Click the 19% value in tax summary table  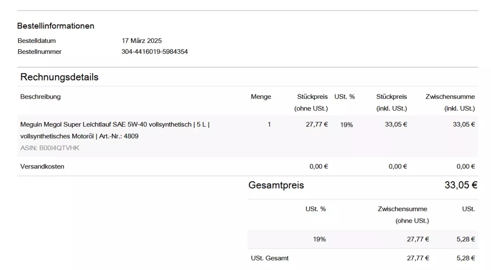pyautogui.click(x=319, y=239)
